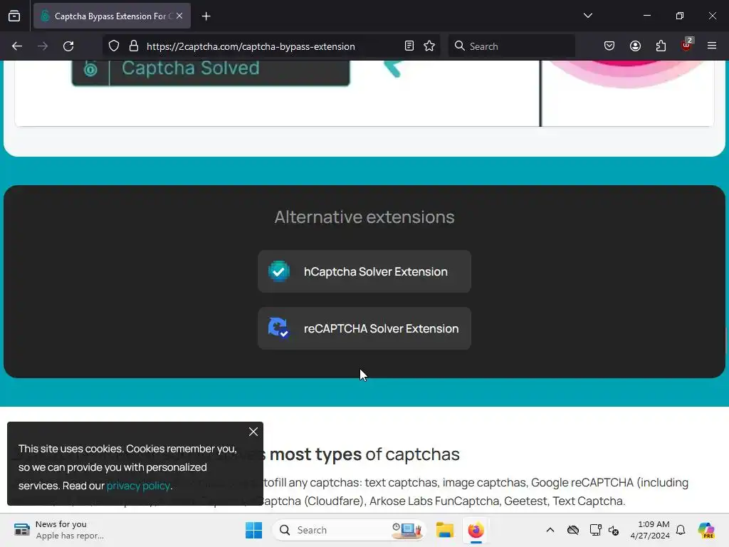The image size is (729, 547).
Task: Click the "most types of captchas" heading
Action: coord(364,454)
